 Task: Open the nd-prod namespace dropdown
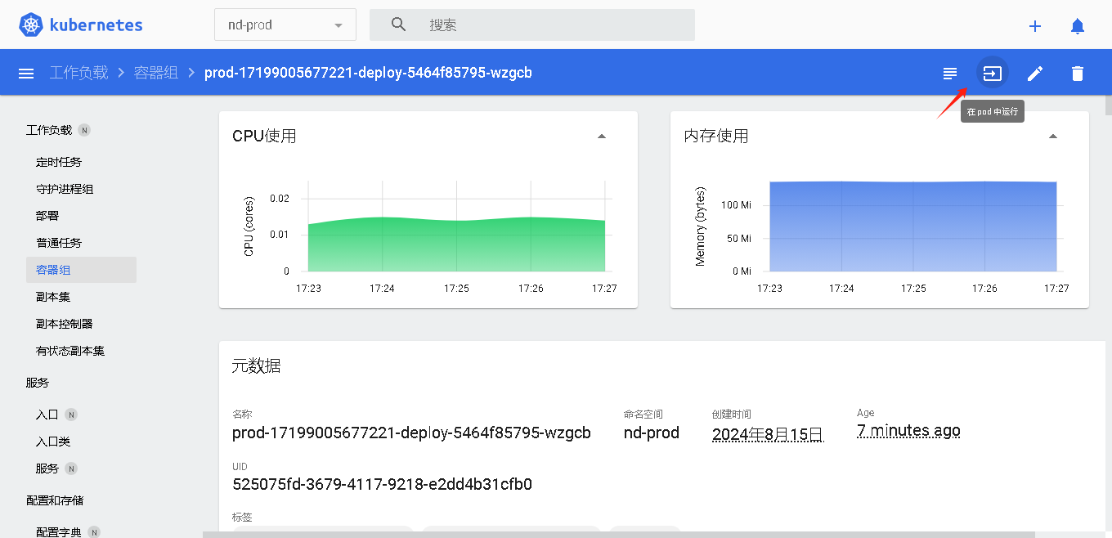[285, 25]
